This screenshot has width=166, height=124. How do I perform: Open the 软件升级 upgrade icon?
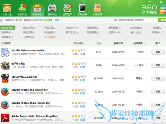[22, 10]
